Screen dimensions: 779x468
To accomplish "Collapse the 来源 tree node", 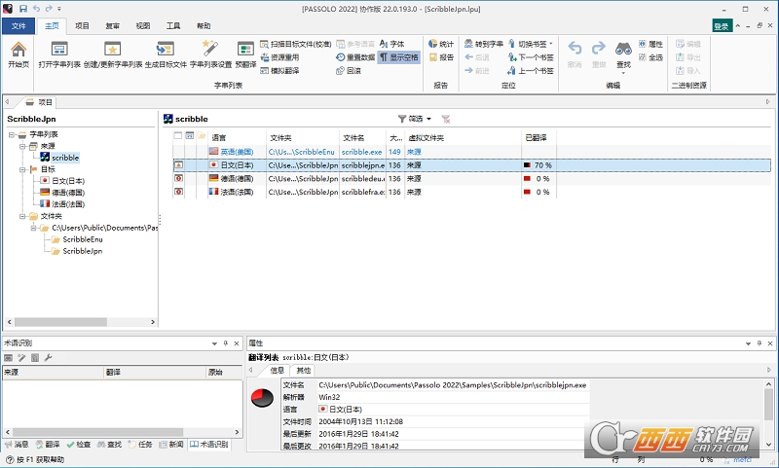I will coord(21,146).
